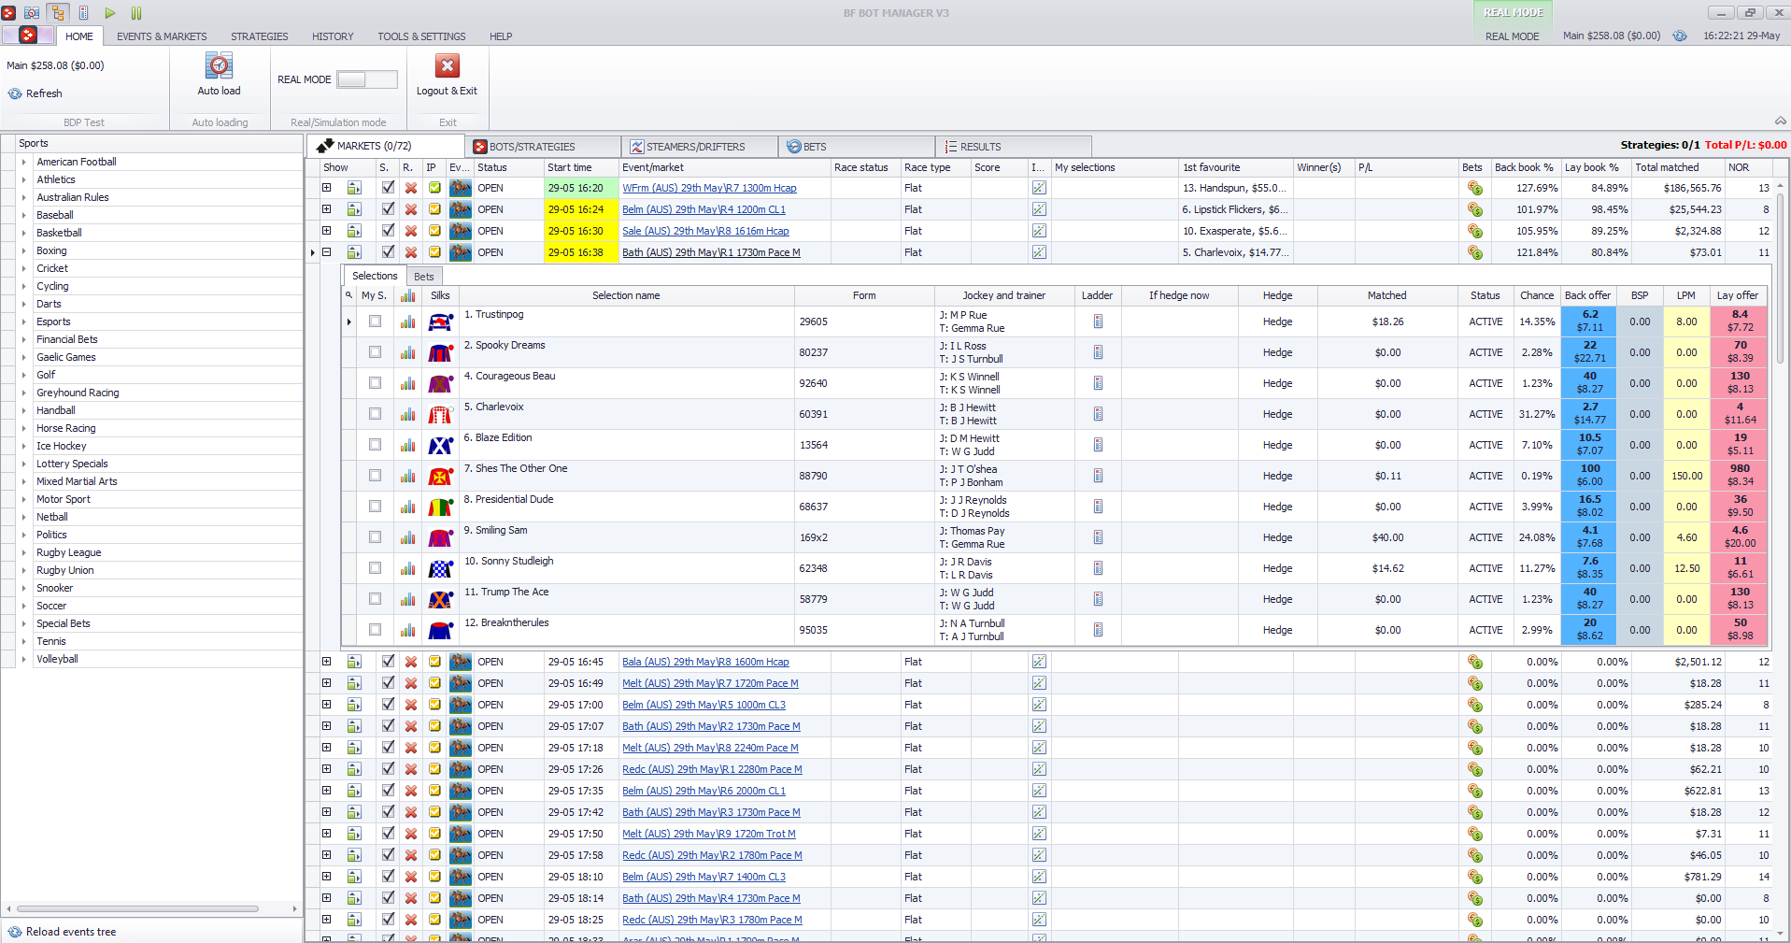Open chart icon for Breakntherules
This screenshot has height=943, width=1791.
(x=408, y=630)
